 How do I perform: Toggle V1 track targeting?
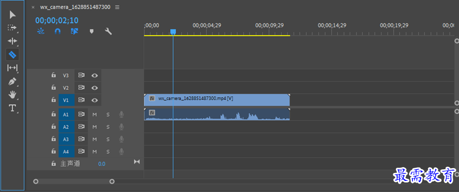click(x=66, y=100)
